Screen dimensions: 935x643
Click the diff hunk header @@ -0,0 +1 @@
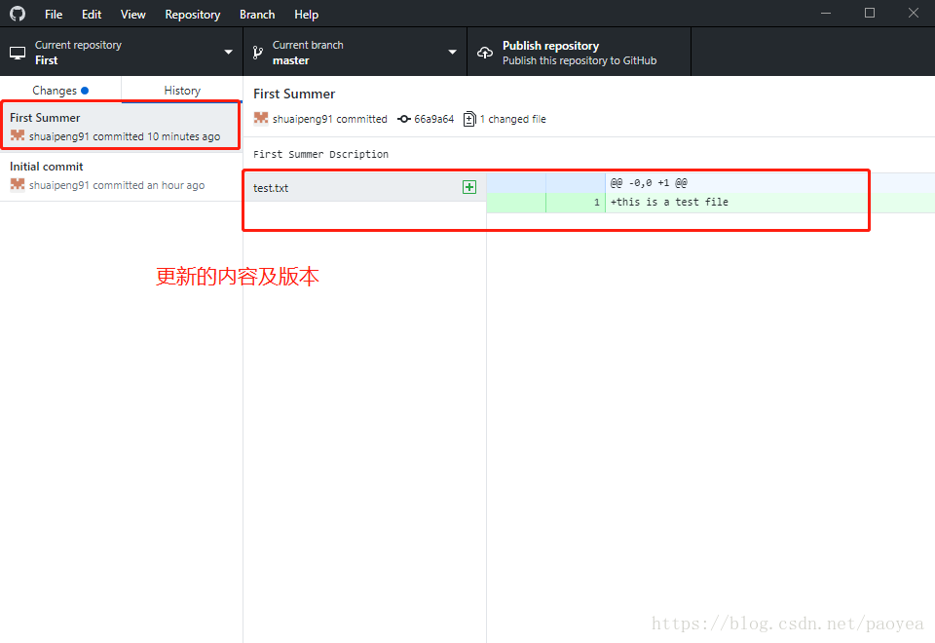click(649, 183)
